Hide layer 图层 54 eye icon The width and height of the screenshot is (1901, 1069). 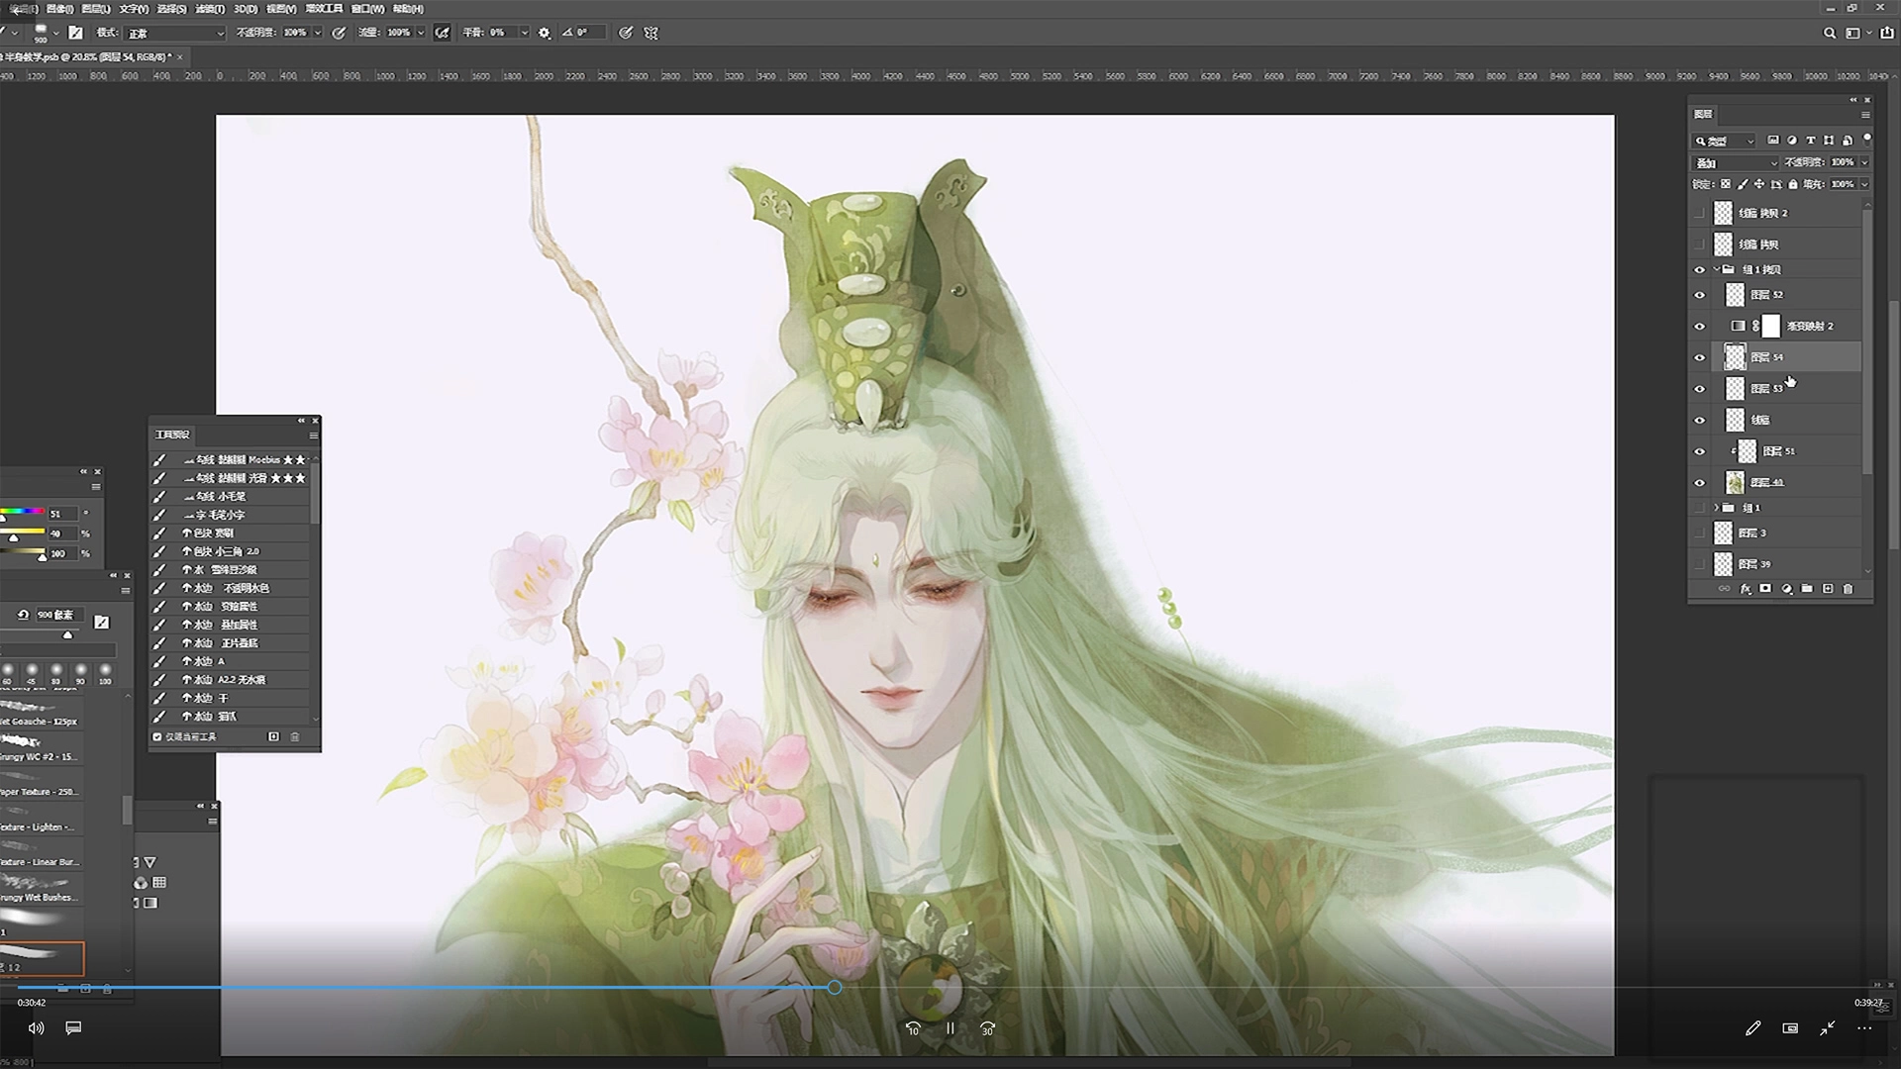[x=1700, y=357]
